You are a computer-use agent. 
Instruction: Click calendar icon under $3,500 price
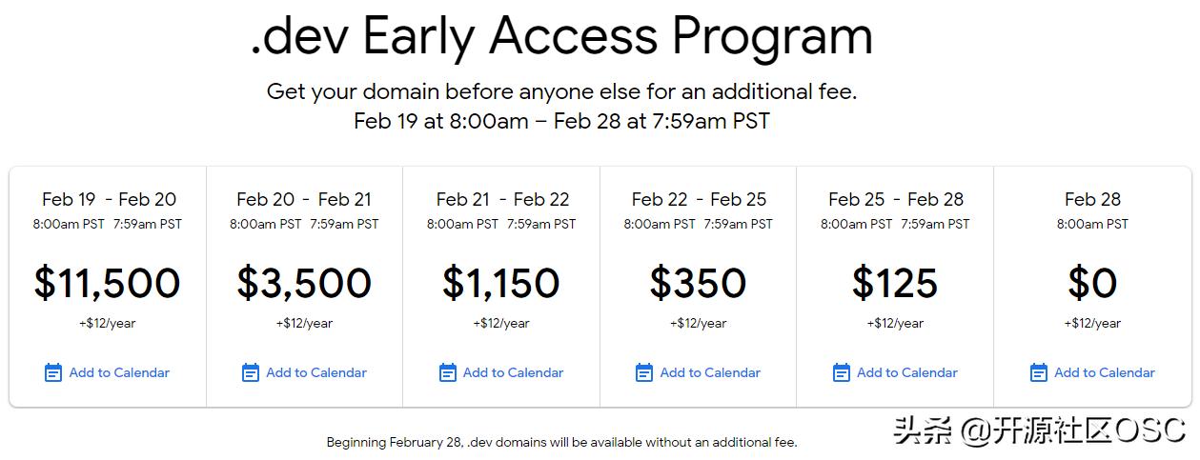251,372
